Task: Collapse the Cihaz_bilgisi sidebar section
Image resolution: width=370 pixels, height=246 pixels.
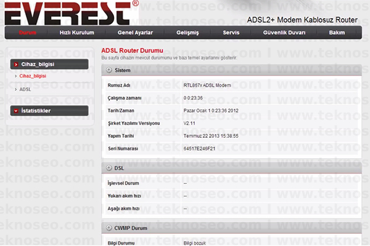Action: [x=49, y=64]
